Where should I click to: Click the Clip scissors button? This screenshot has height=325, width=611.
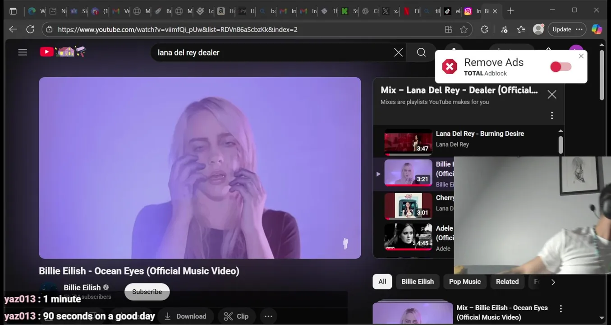click(x=237, y=316)
